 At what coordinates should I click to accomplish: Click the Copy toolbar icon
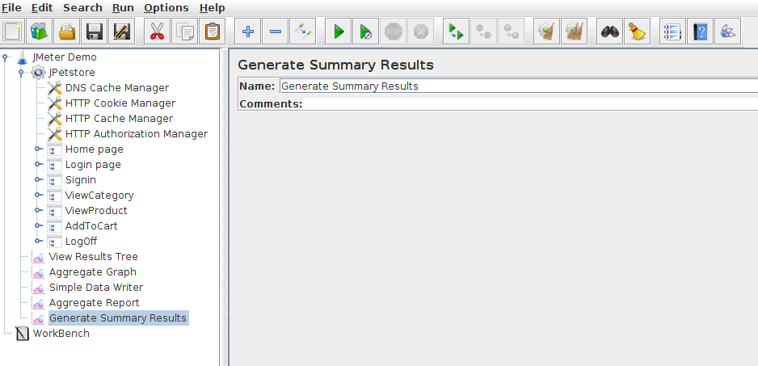(185, 32)
